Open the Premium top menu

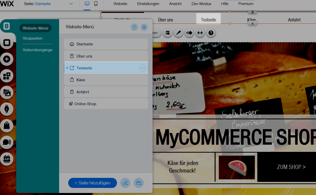click(246, 4)
